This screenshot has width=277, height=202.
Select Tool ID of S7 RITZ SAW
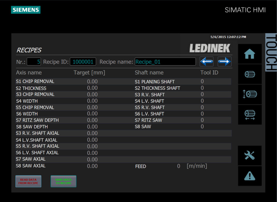pyautogui.click(x=202, y=120)
